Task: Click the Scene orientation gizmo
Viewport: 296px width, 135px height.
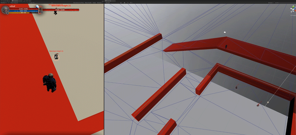Action: click(x=292, y=10)
